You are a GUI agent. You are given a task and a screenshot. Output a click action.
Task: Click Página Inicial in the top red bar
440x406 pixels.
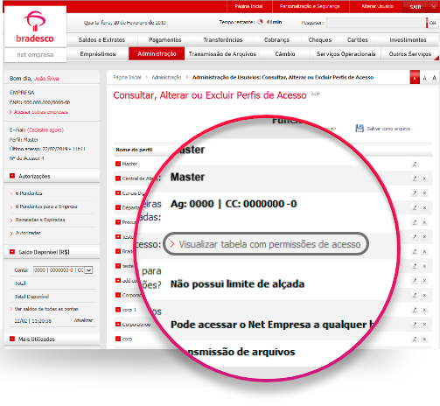coord(248,6)
